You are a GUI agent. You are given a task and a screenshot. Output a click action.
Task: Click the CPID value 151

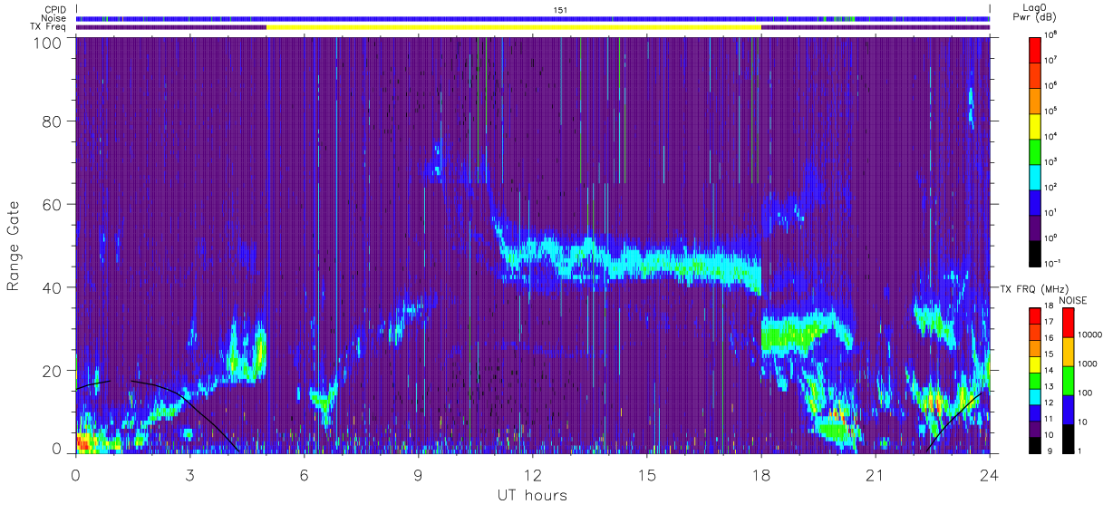point(560,10)
